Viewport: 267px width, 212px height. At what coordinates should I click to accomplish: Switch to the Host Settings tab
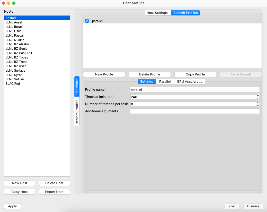click(157, 13)
